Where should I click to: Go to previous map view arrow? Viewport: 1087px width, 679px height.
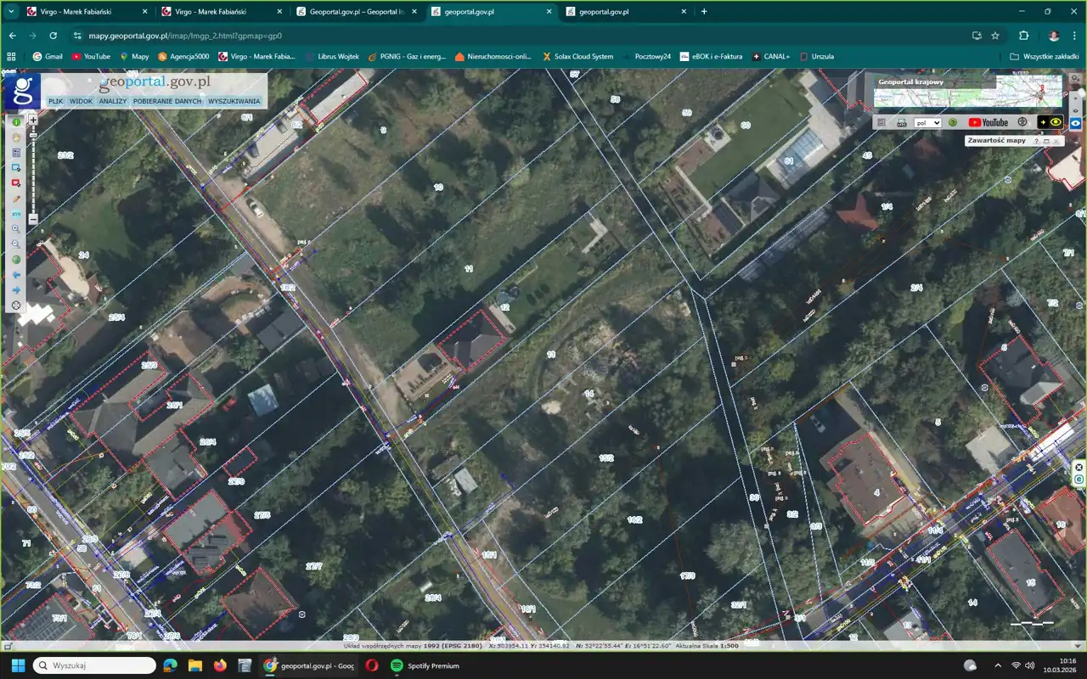point(16,275)
